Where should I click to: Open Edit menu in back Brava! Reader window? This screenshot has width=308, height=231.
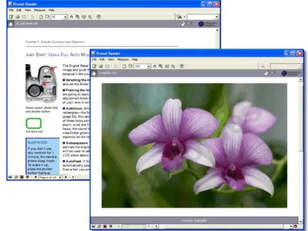coord(19,10)
